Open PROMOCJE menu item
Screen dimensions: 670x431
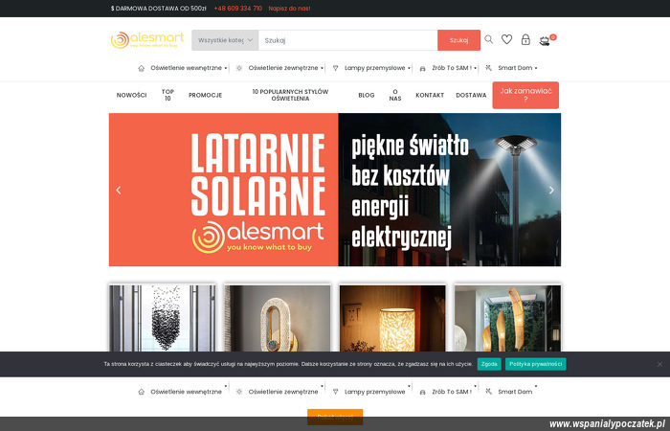(206, 96)
